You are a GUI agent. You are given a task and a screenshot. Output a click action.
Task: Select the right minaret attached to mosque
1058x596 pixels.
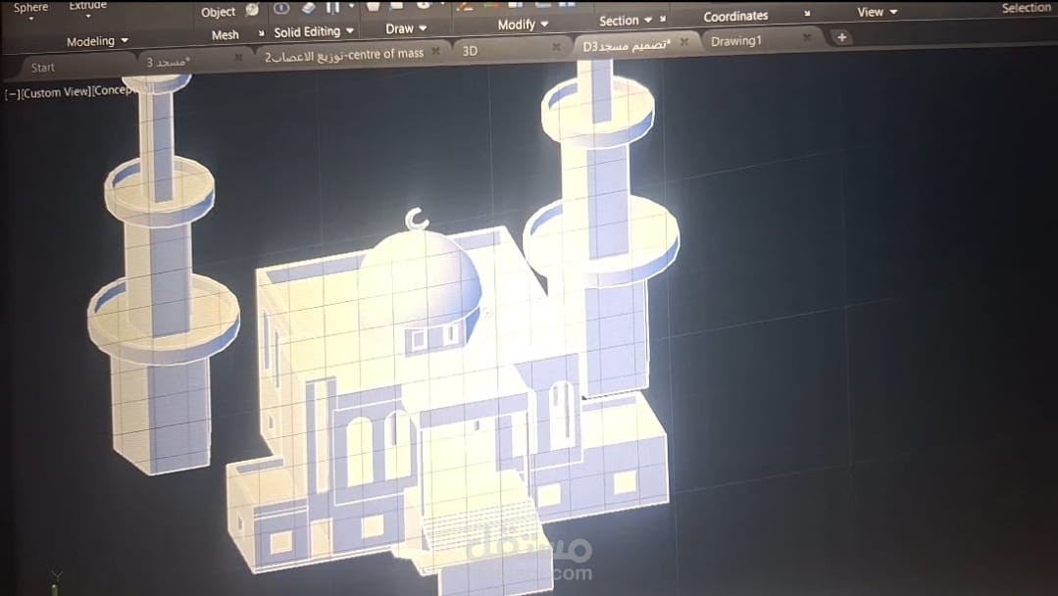point(600,229)
